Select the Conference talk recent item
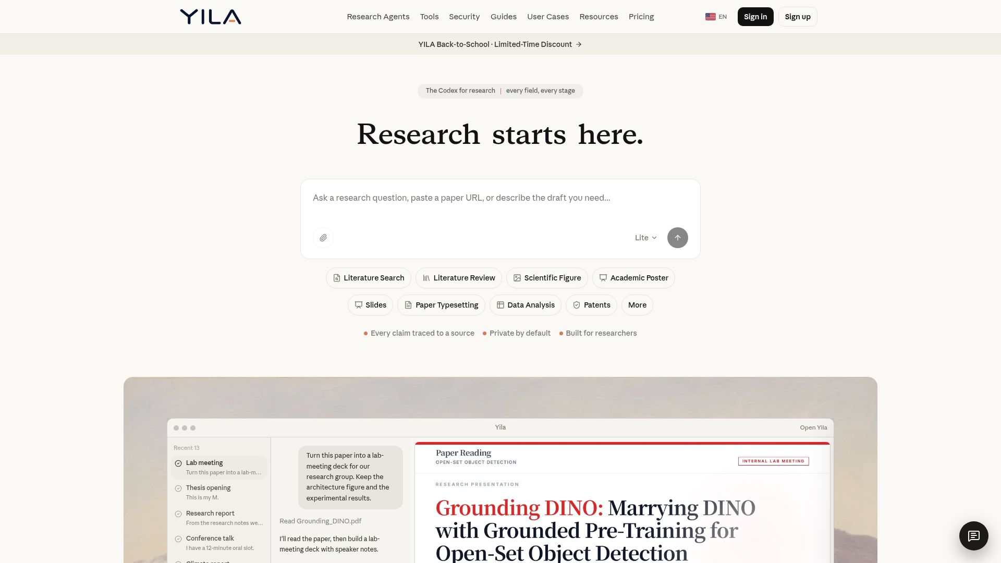The width and height of the screenshot is (1001, 563). 219,543
